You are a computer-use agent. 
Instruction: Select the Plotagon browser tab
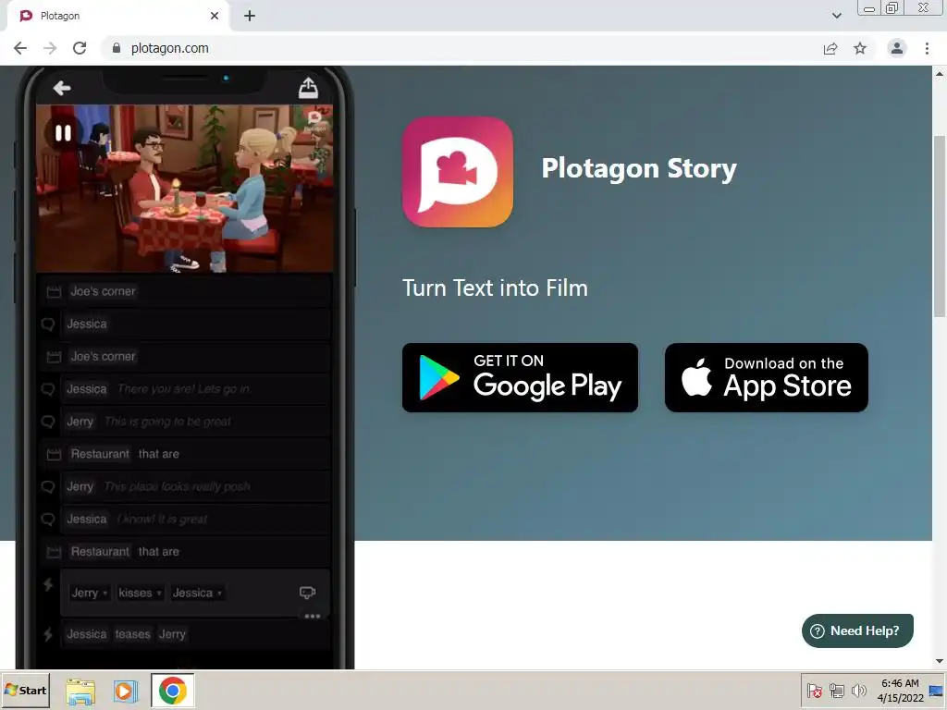[x=117, y=16]
